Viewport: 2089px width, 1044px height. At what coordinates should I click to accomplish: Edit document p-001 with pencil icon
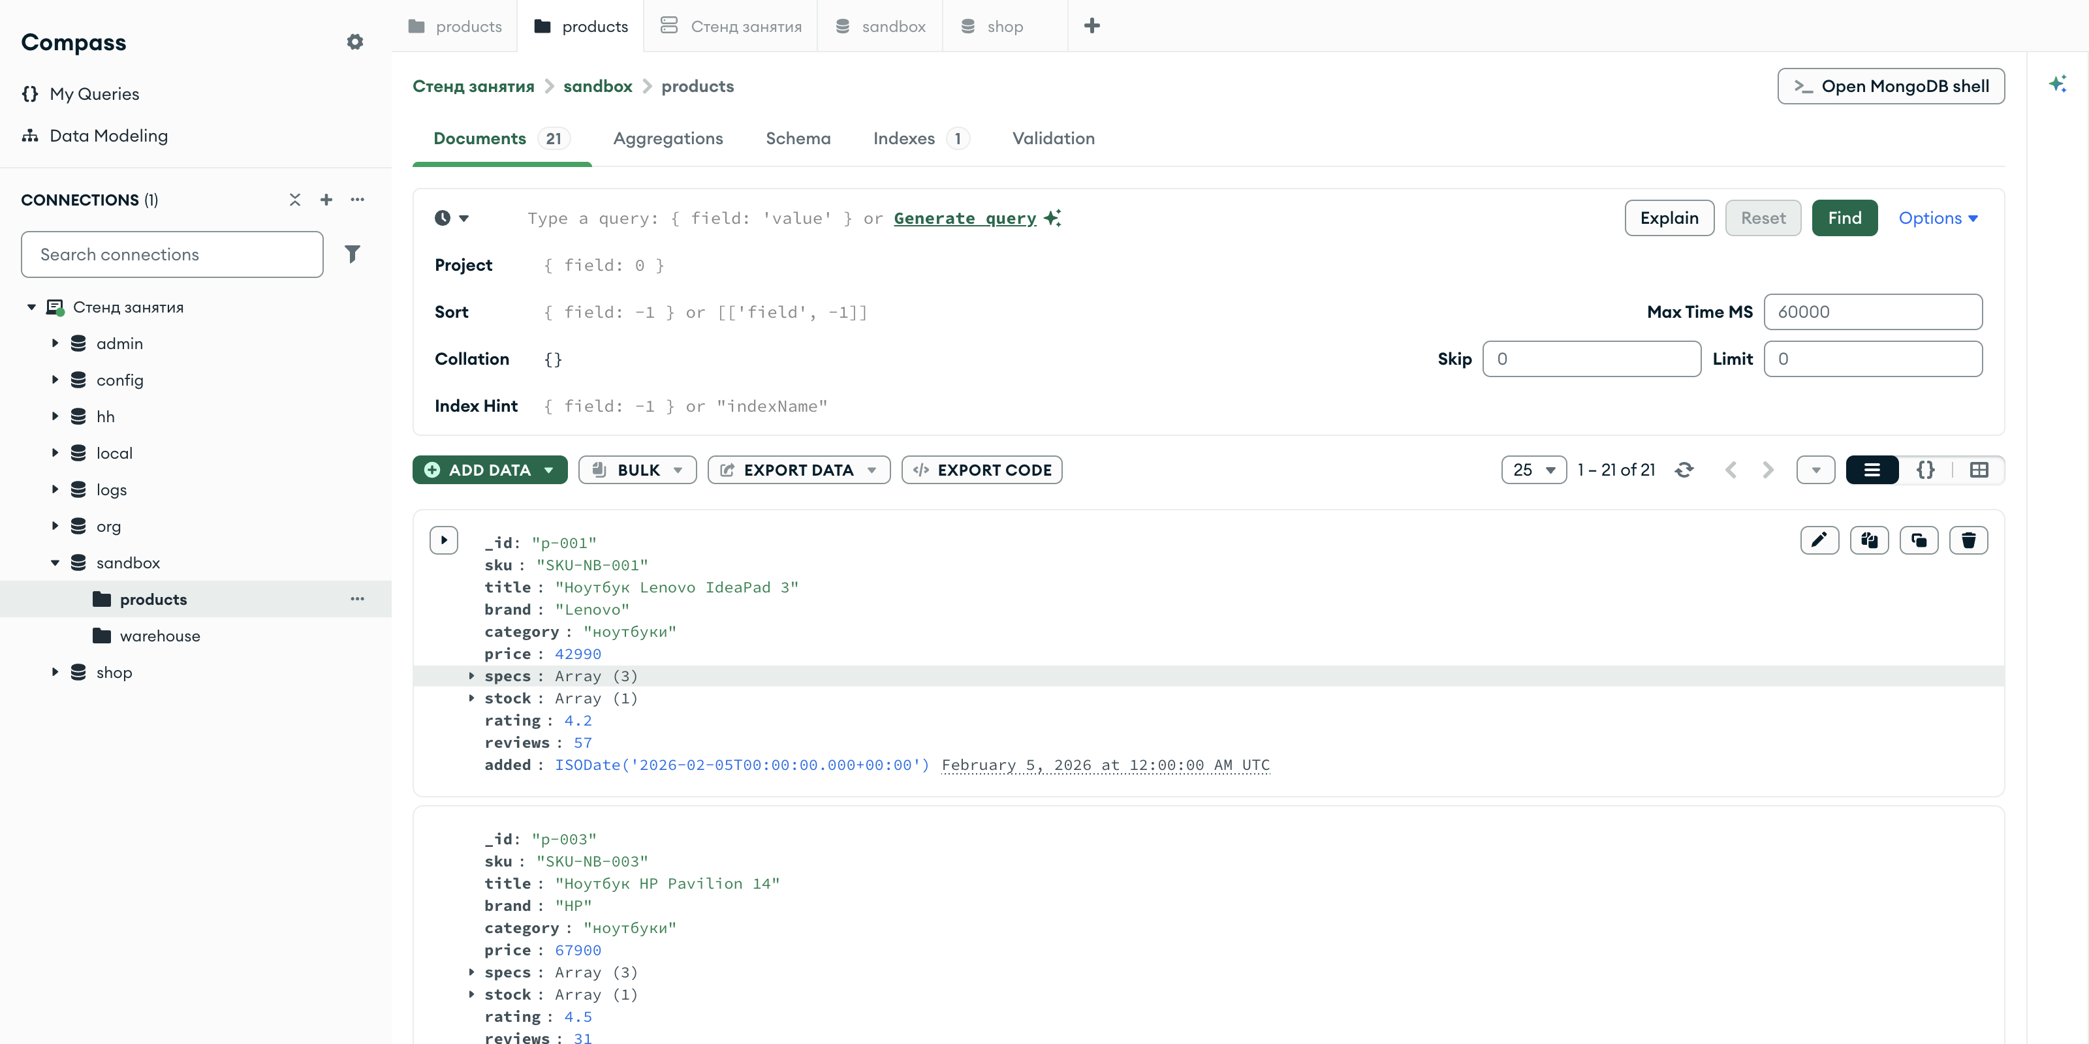point(1819,541)
